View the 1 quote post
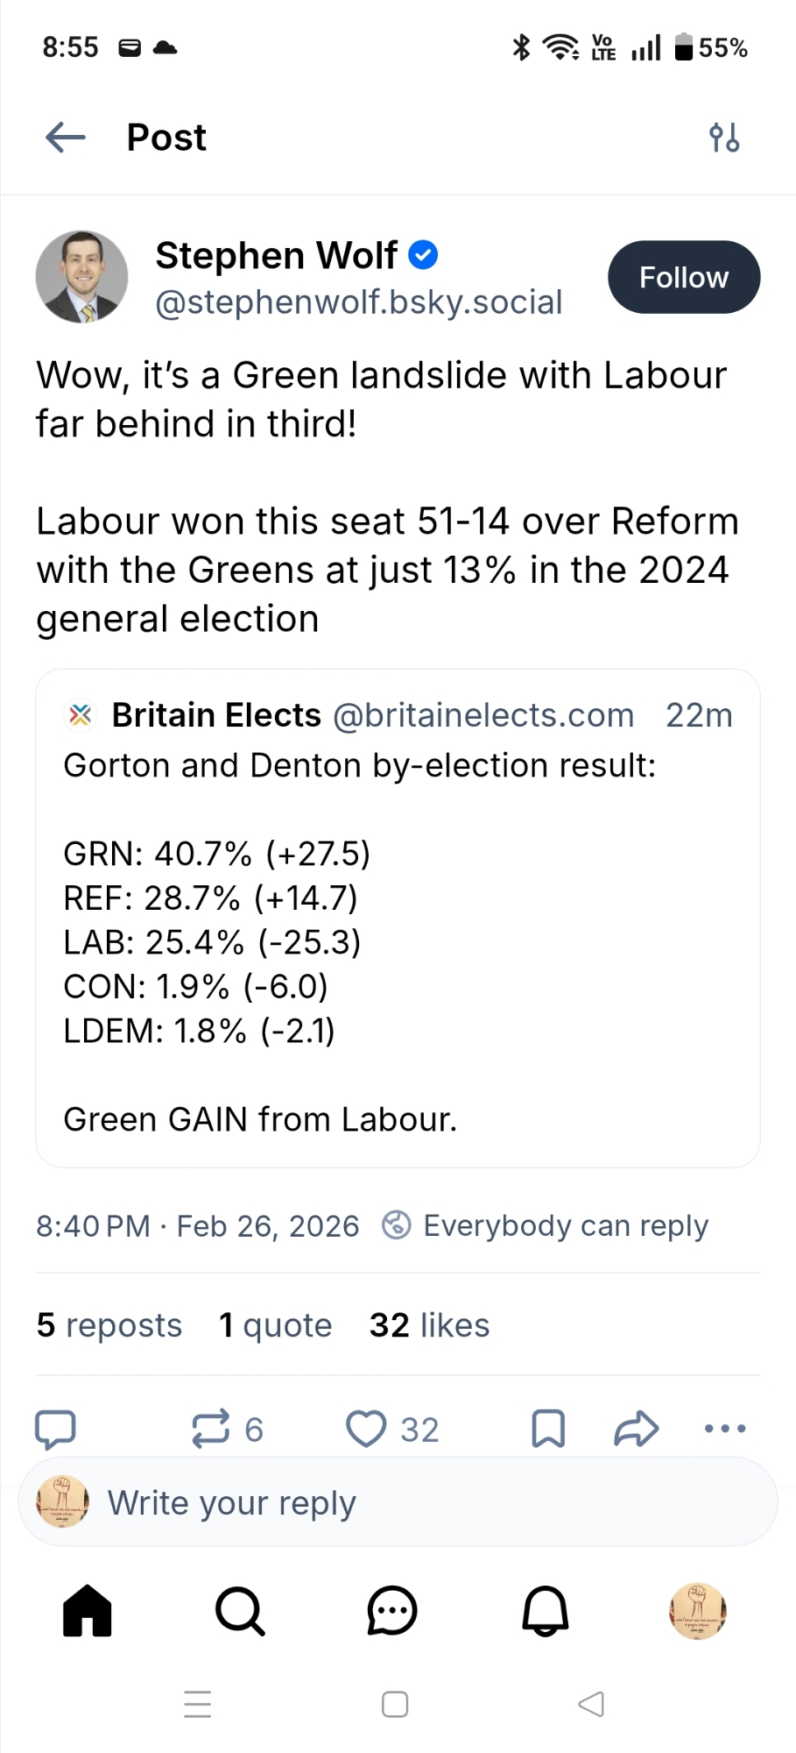The width and height of the screenshot is (796, 1753). 276,1325
